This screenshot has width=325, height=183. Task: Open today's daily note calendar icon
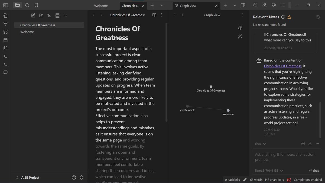(x=5, y=40)
